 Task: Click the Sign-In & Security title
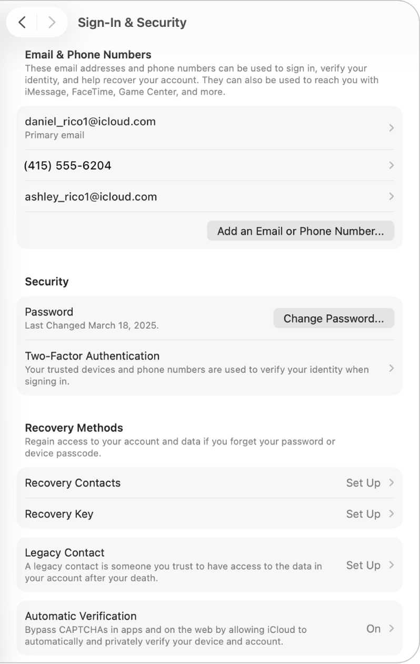point(132,23)
